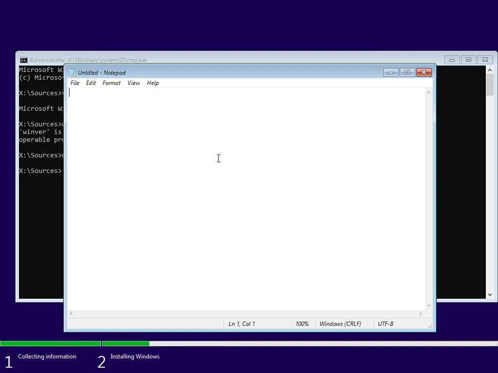Click Notepad vertical scrollbar down arrow
498x373 pixels.
click(x=428, y=305)
